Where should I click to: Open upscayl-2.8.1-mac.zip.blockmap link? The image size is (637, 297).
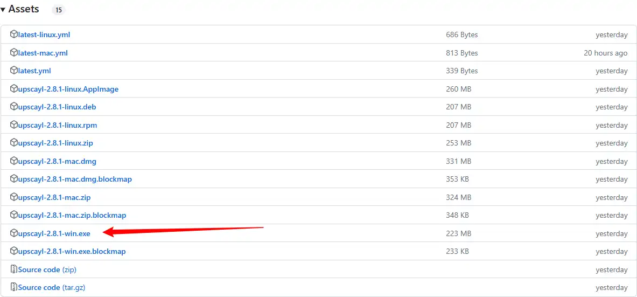click(x=72, y=215)
